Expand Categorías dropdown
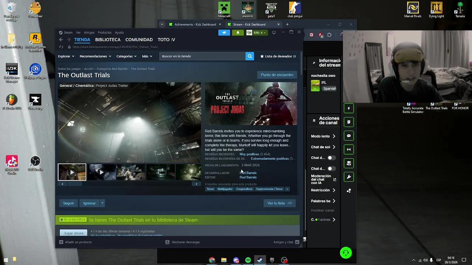 (x=126, y=56)
